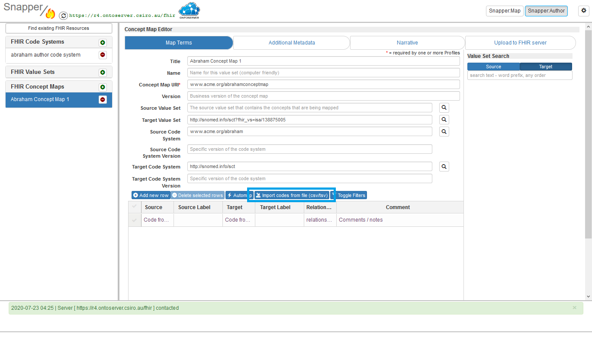Add new FHIR Code System plus icon
The height and width of the screenshot is (340, 592).
(103, 42)
